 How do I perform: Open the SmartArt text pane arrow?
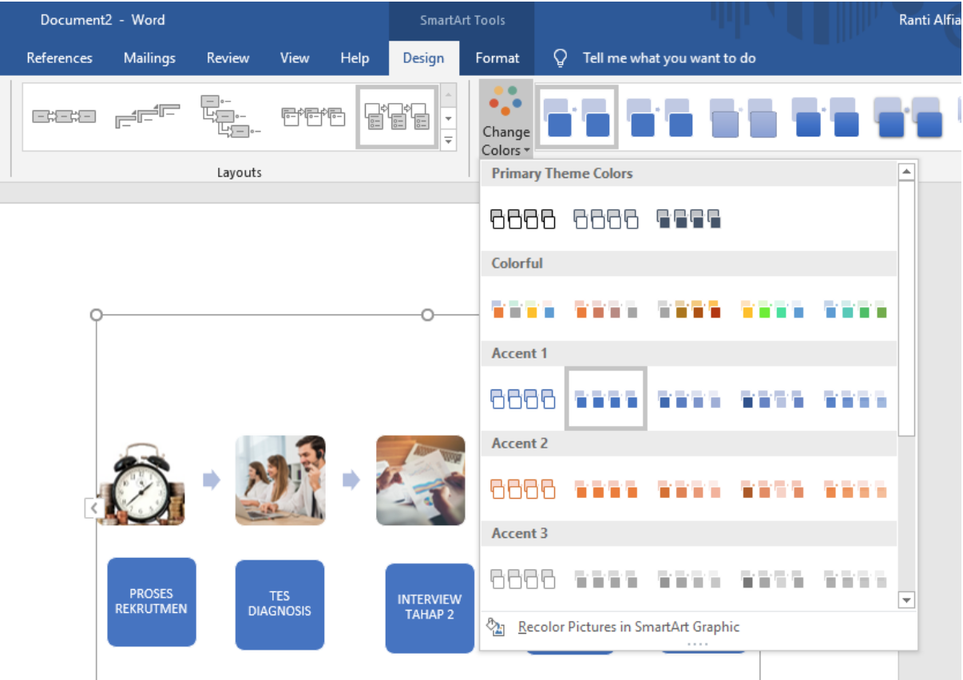point(93,508)
